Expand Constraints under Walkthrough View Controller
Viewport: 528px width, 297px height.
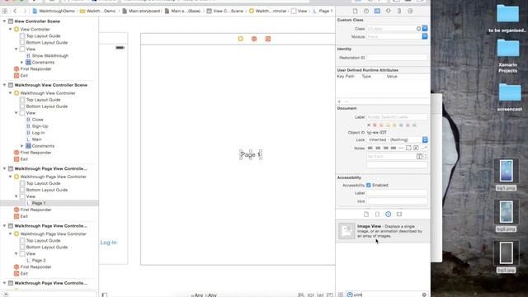click(x=22, y=146)
